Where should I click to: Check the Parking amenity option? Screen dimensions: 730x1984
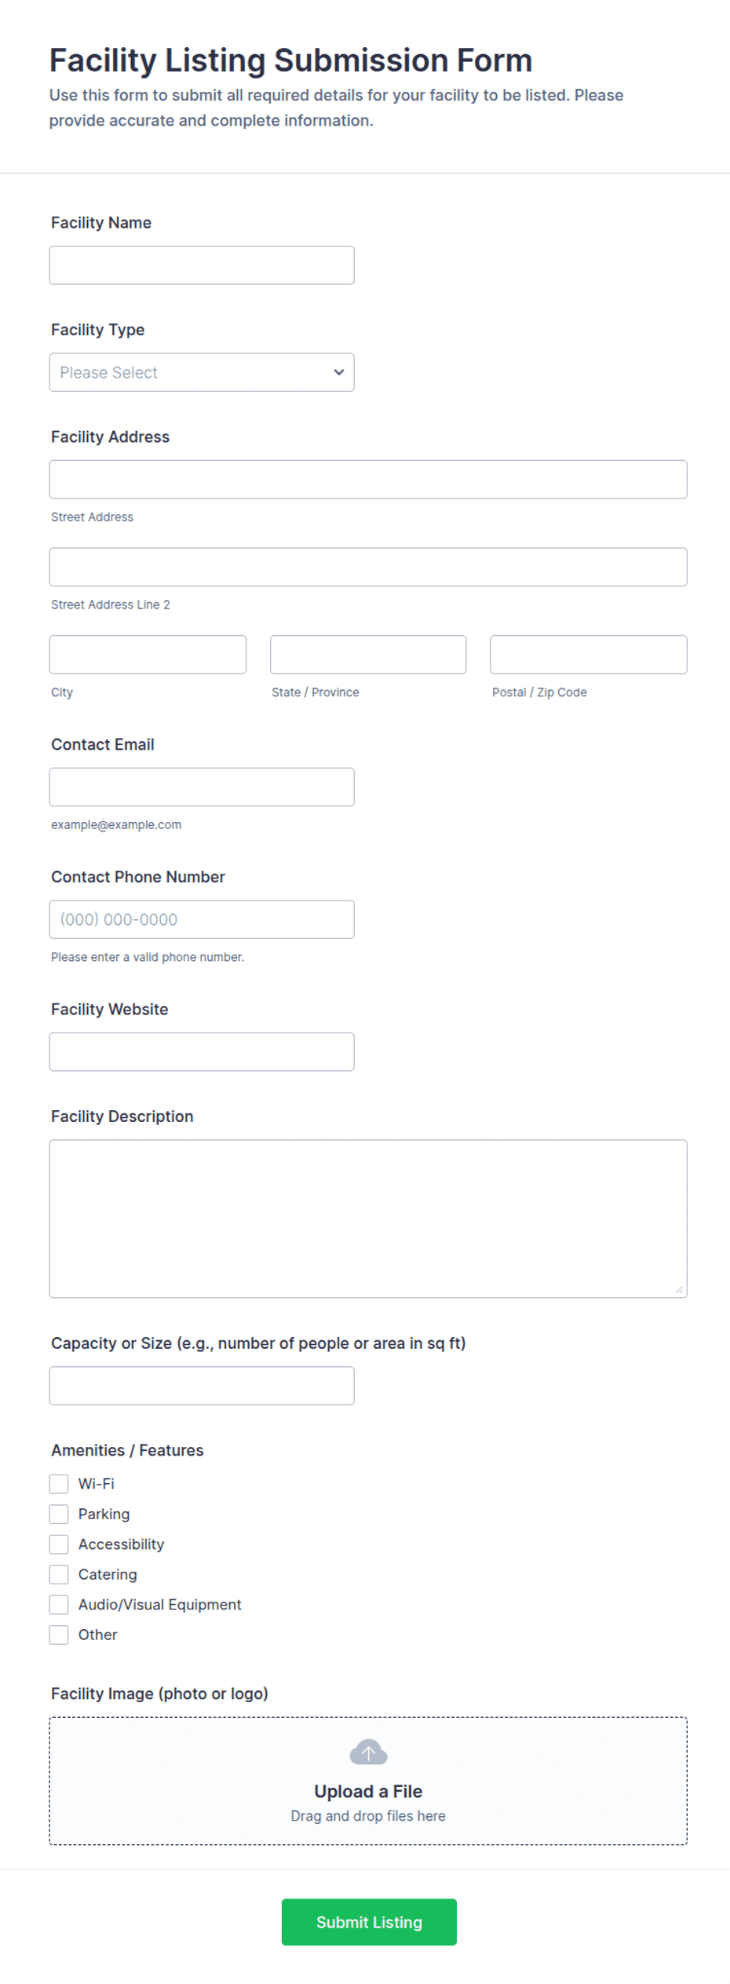[59, 1514]
